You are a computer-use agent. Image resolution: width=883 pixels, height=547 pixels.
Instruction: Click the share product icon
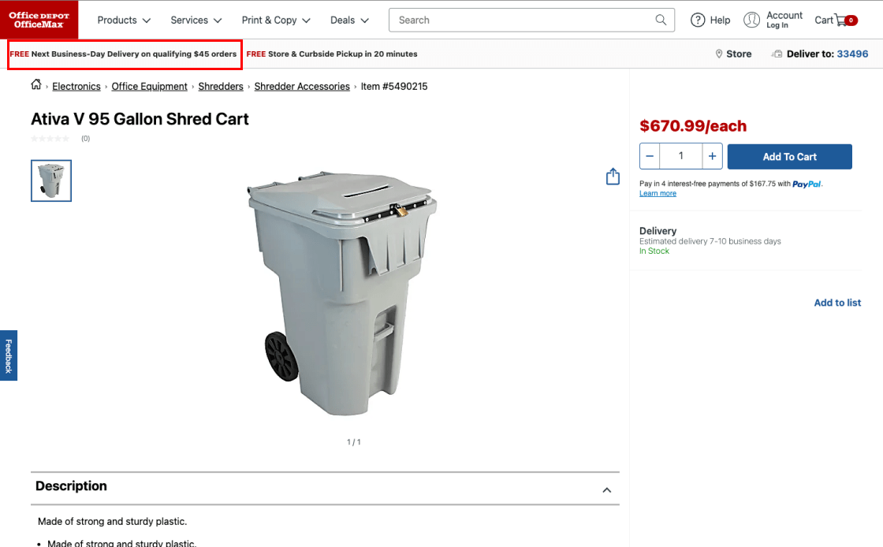pyautogui.click(x=613, y=176)
